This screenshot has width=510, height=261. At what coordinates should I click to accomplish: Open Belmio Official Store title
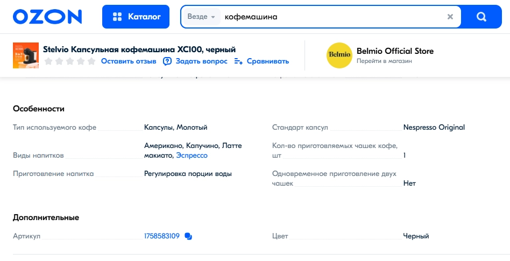tap(395, 51)
